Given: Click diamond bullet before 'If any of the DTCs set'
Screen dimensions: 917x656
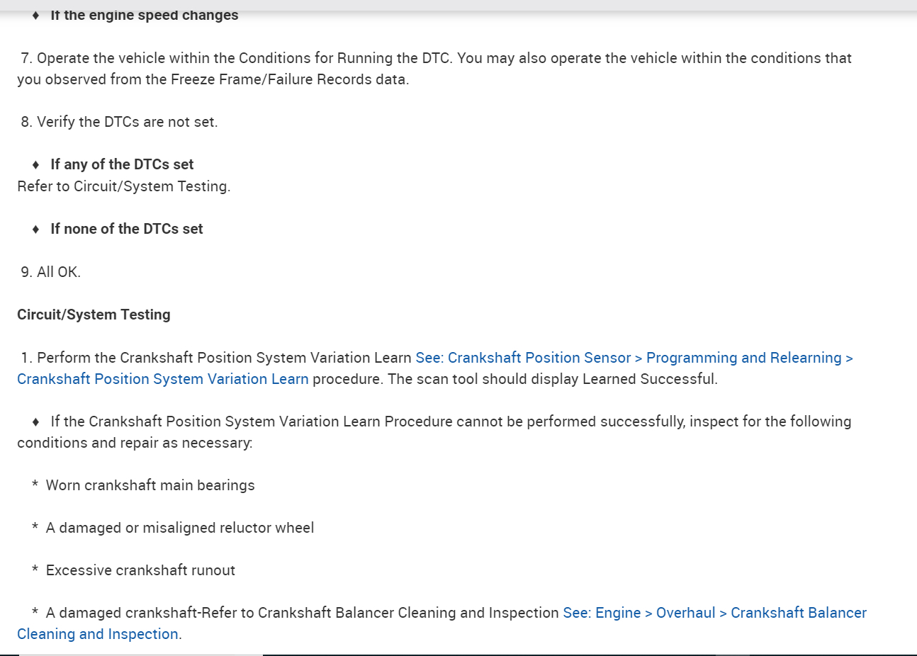Looking at the screenshot, I should pyautogui.click(x=36, y=165).
